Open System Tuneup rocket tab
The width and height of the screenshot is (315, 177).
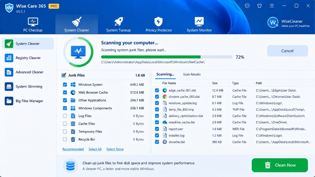coord(118,24)
